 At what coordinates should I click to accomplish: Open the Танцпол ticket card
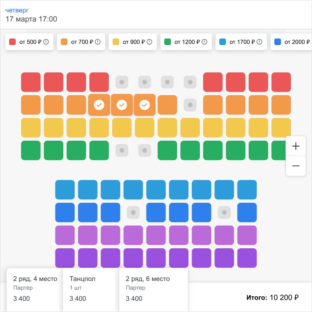pyautogui.click(x=91, y=288)
